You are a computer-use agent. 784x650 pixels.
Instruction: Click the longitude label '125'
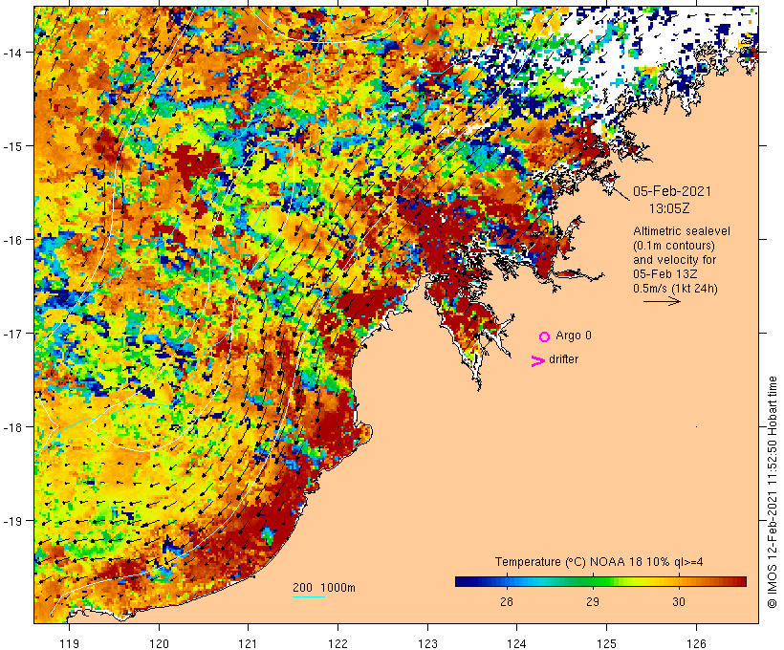[606, 643]
